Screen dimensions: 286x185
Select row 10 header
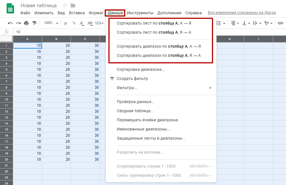tap(6, 99)
